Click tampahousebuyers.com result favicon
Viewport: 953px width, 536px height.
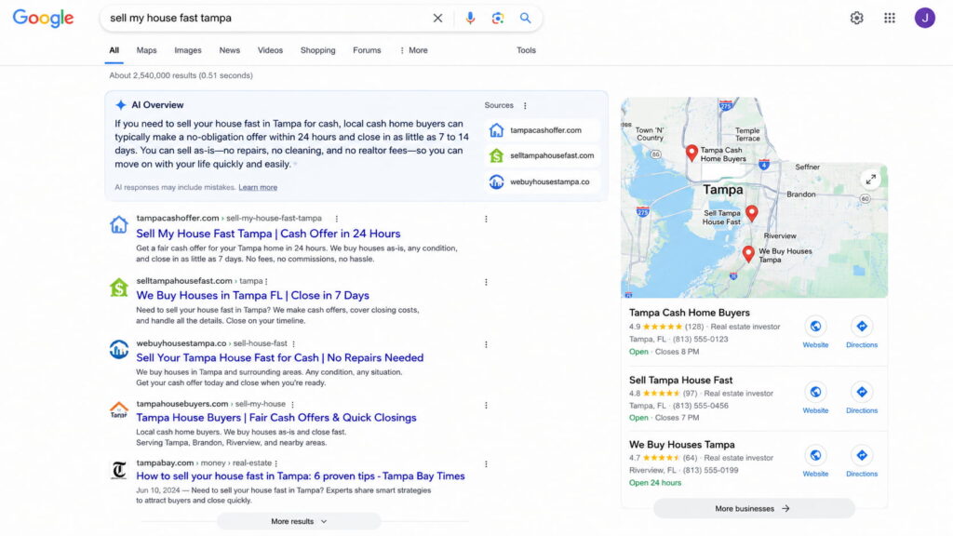coord(118,410)
